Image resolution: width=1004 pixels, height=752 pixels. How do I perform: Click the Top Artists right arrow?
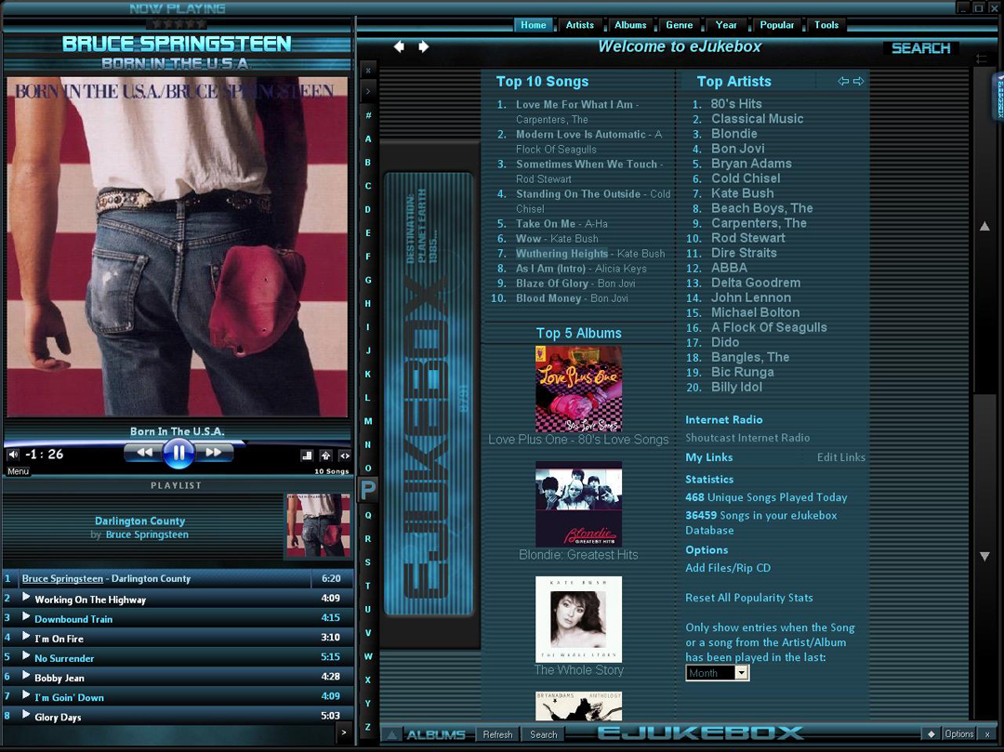point(859,81)
